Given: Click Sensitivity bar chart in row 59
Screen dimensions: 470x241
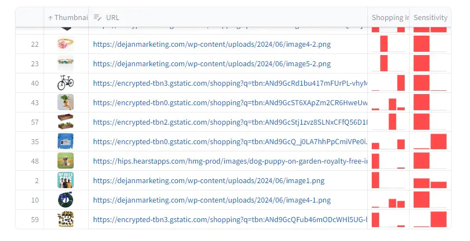Looking at the screenshot, I should (430, 219).
